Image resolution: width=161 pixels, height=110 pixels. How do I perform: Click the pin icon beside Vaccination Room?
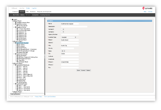[17, 62]
